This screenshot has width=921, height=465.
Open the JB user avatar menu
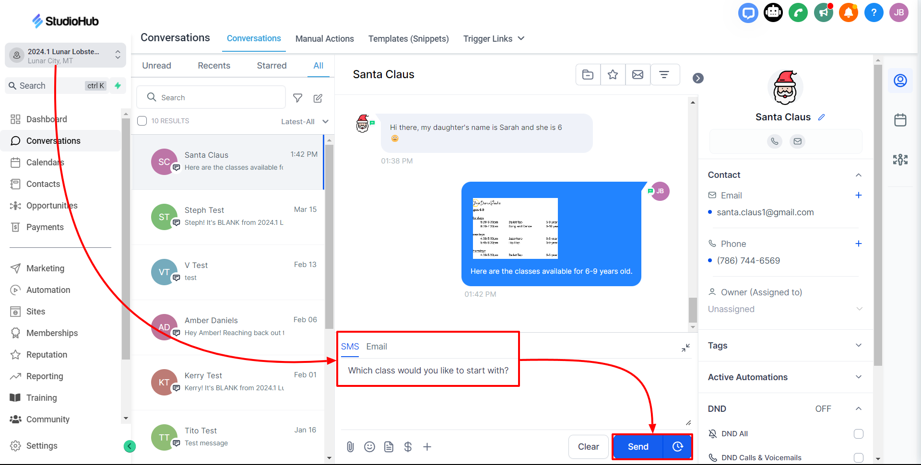899,12
